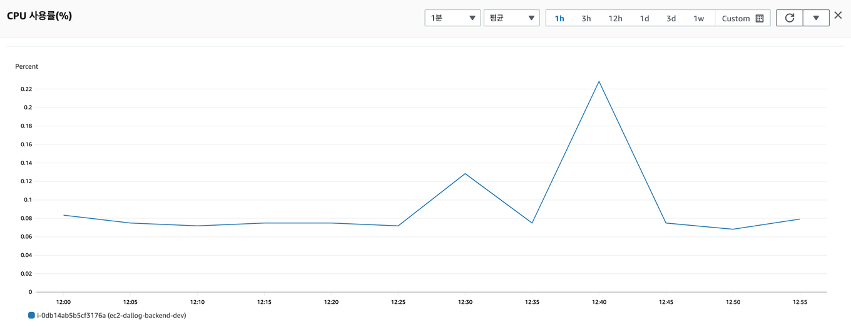Select the 1d time range
Screen dimensions: 851x332
pyautogui.click(x=645, y=19)
